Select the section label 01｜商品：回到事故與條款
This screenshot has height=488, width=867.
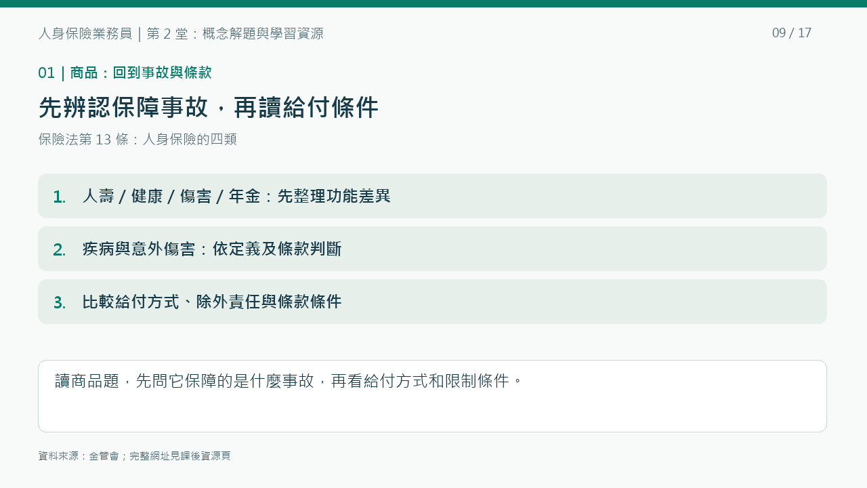(x=125, y=73)
